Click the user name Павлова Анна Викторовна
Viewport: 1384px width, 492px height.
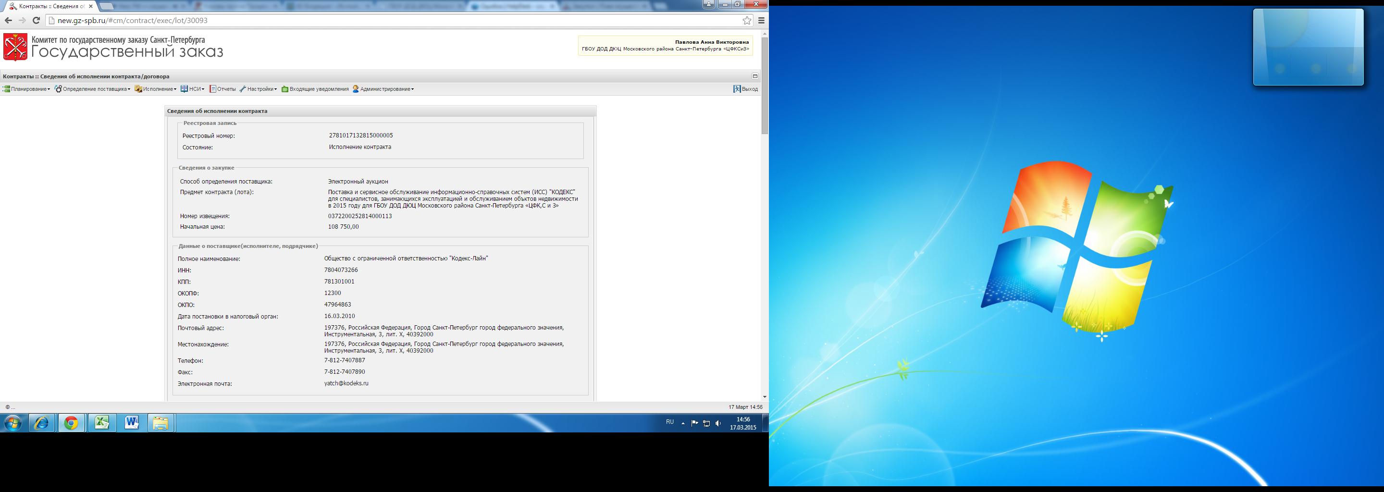pos(712,42)
